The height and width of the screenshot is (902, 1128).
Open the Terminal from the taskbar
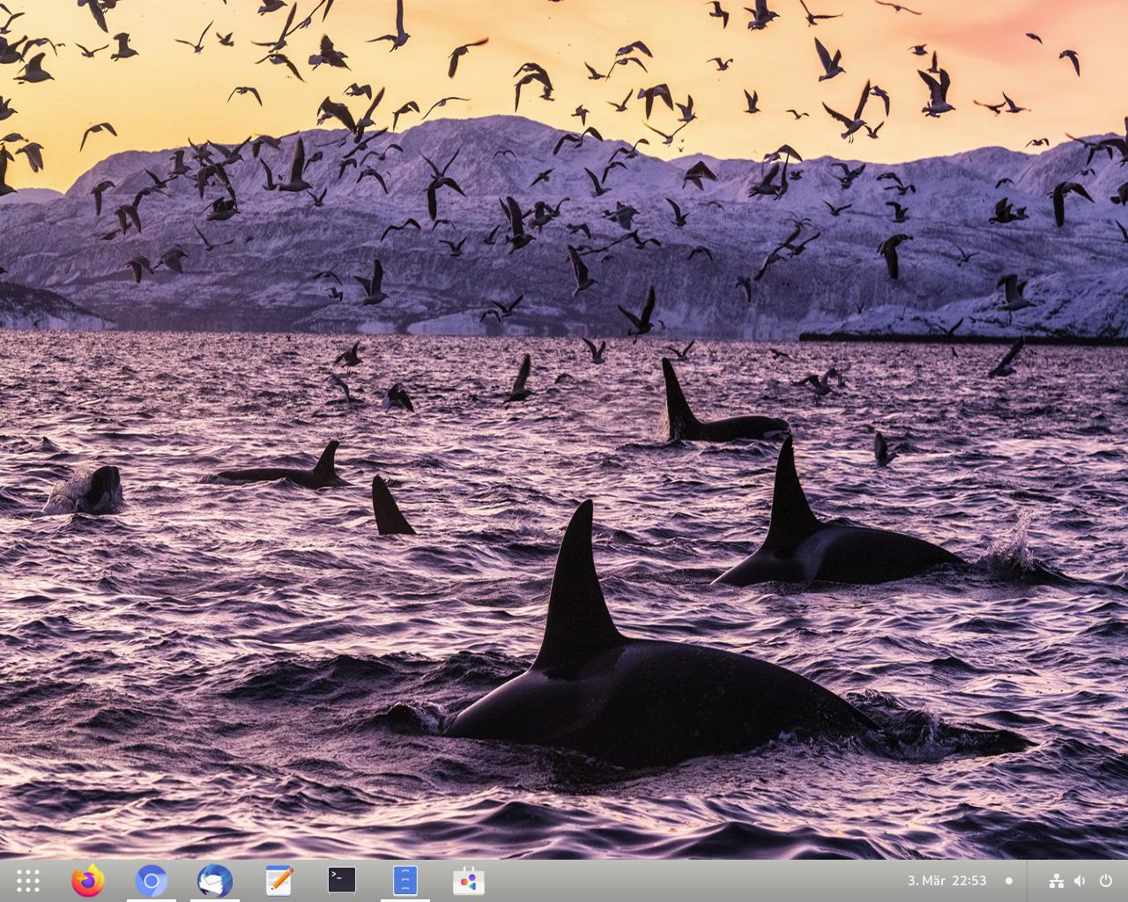[342, 880]
